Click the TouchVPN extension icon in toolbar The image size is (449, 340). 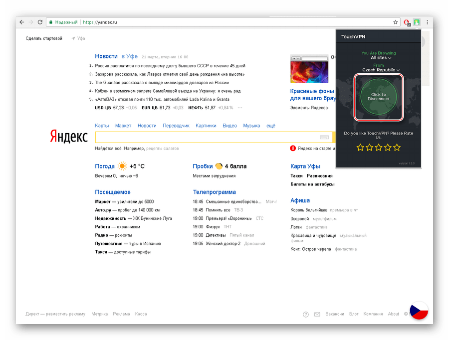tap(417, 22)
